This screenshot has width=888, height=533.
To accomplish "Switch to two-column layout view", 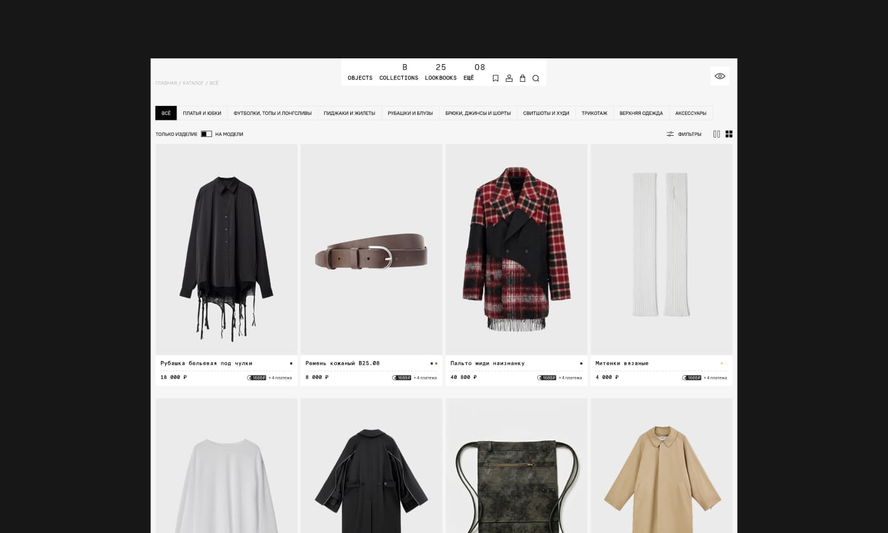I will pyautogui.click(x=717, y=134).
